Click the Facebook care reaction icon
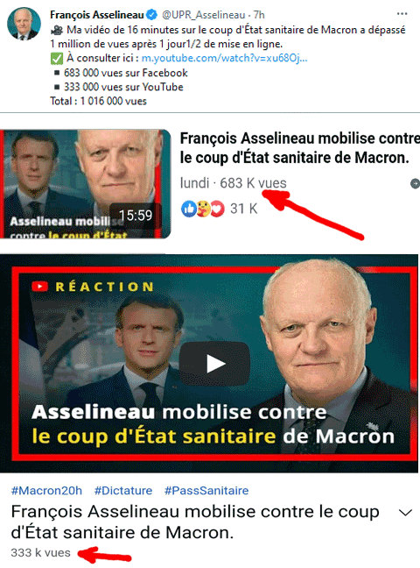Image resolution: width=420 pixels, height=568 pixels. tap(203, 209)
